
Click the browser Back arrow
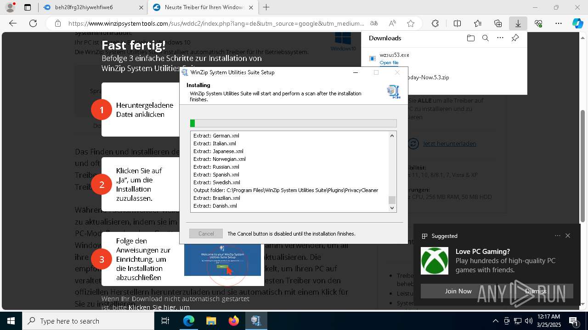coord(13,23)
